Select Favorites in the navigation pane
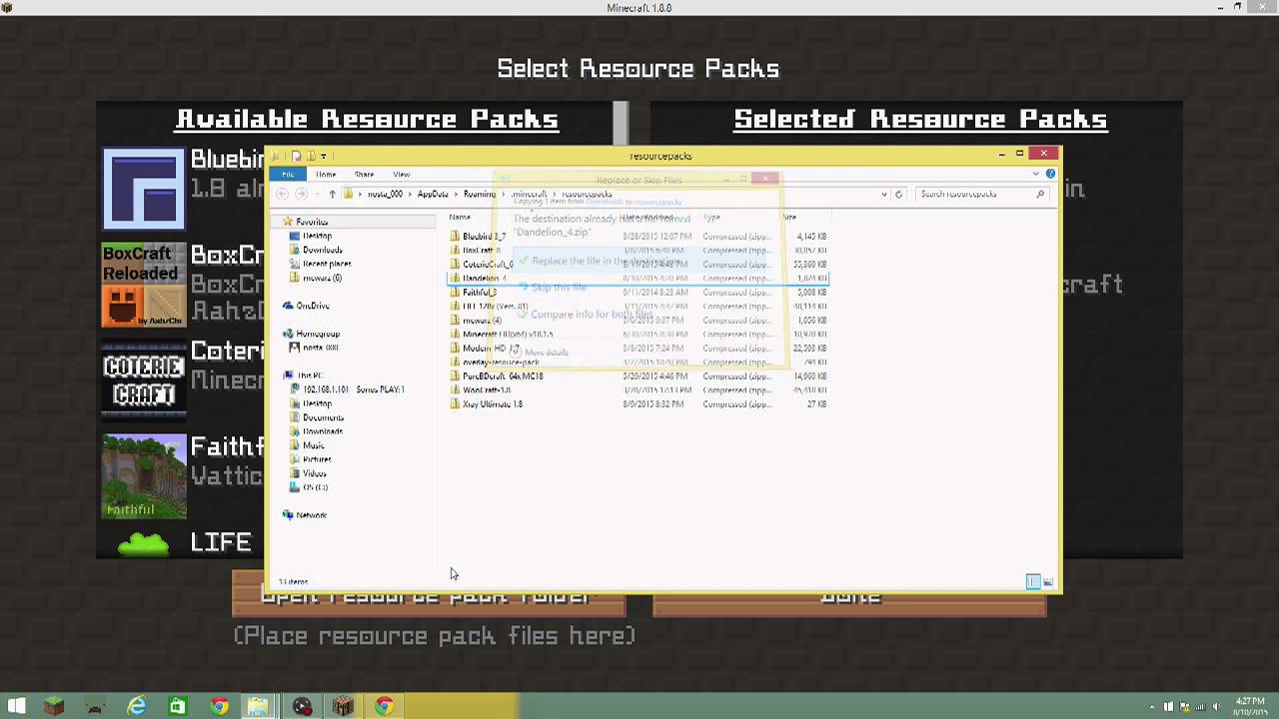The height and width of the screenshot is (719, 1279). click(312, 222)
